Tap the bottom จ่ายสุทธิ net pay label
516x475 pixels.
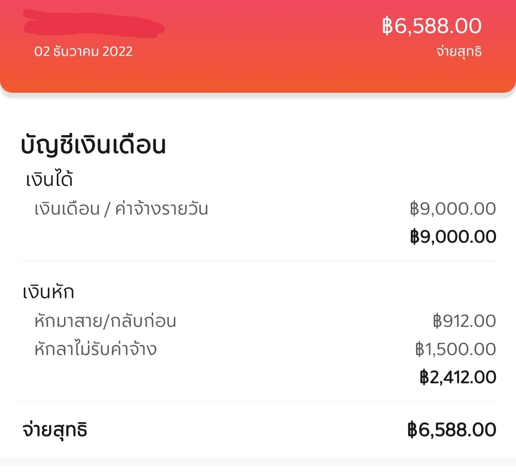[x=55, y=430]
